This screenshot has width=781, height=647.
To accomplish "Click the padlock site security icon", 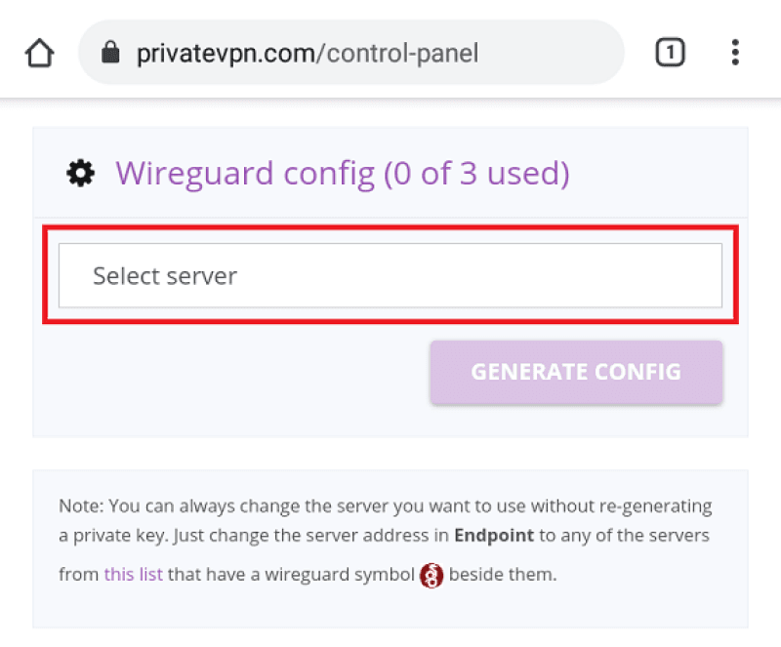I will pyautogui.click(x=109, y=53).
